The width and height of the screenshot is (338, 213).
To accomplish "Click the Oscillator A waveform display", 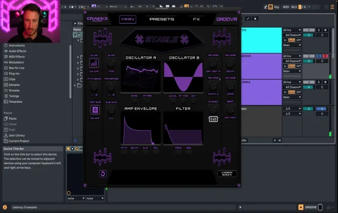I will 141,76.
